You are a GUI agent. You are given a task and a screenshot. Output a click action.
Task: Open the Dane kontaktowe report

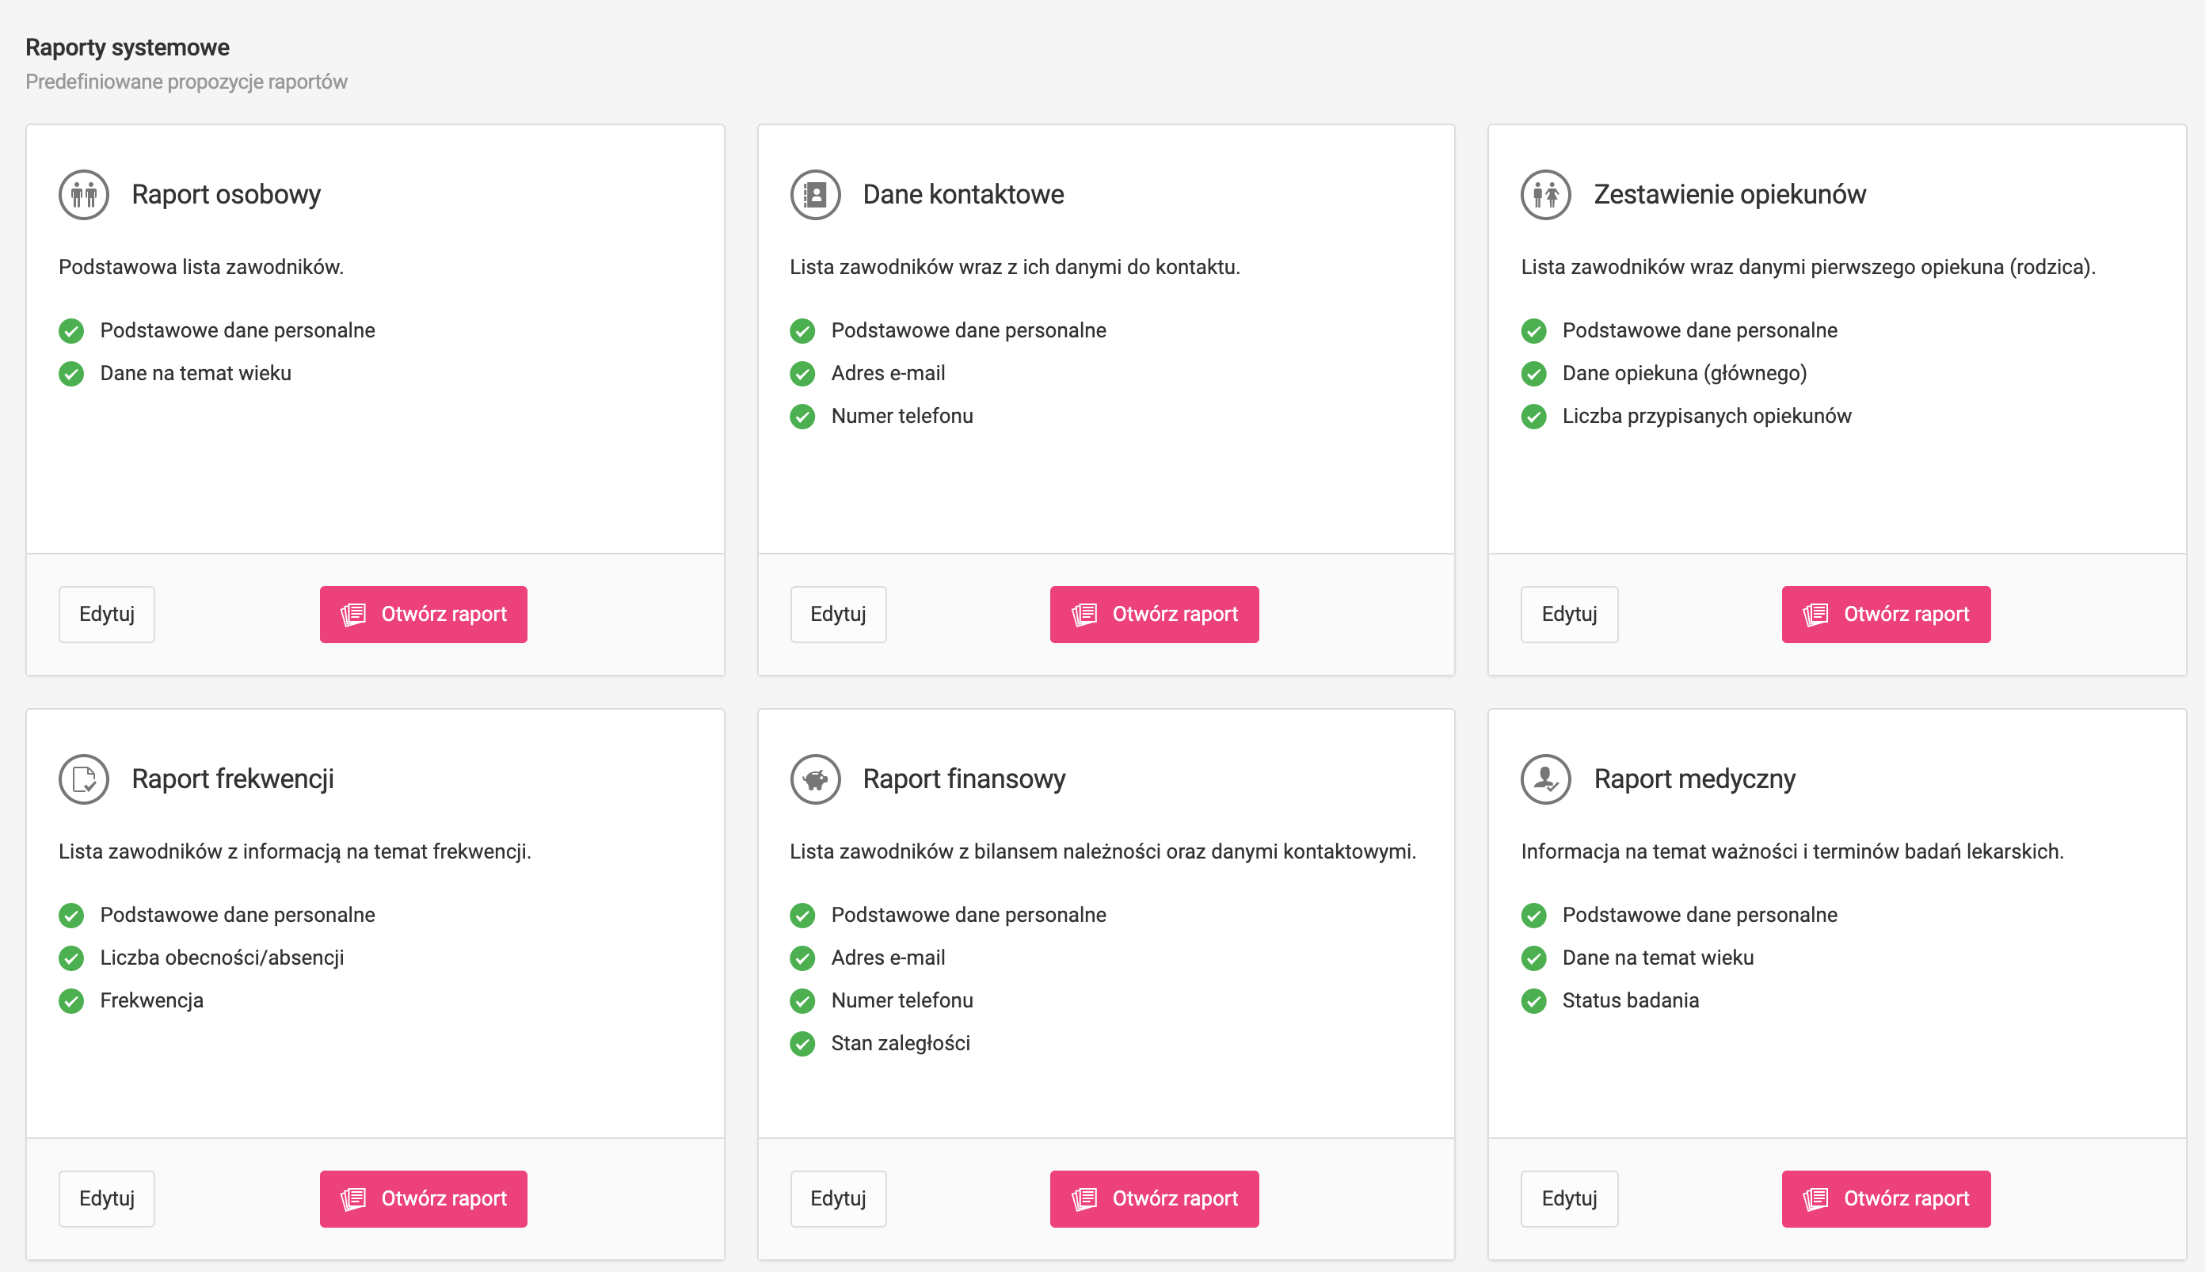[1154, 614]
